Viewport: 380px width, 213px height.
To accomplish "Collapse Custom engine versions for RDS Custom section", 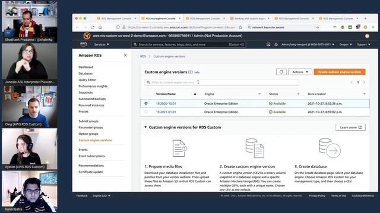I will click(145, 127).
